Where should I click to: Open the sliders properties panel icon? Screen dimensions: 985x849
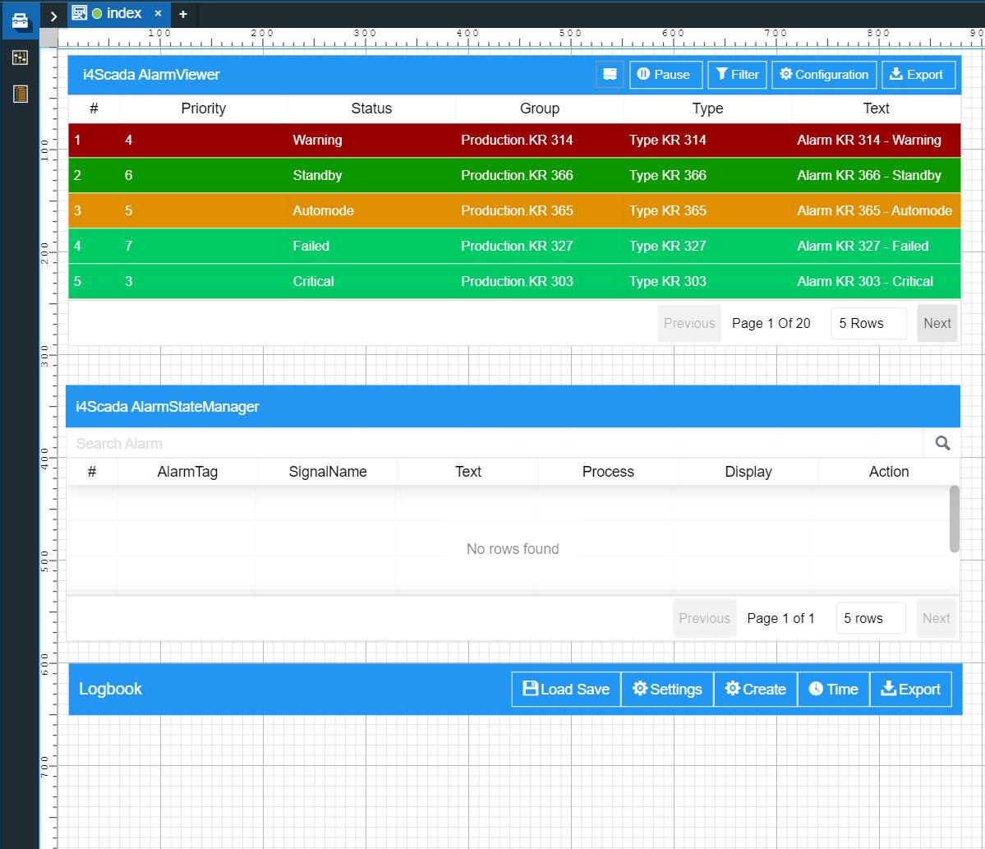coord(20,58)
